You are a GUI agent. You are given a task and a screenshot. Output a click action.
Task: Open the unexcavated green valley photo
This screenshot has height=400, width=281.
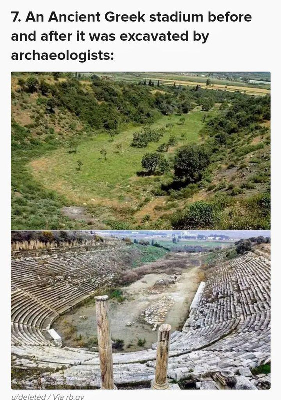140,151
